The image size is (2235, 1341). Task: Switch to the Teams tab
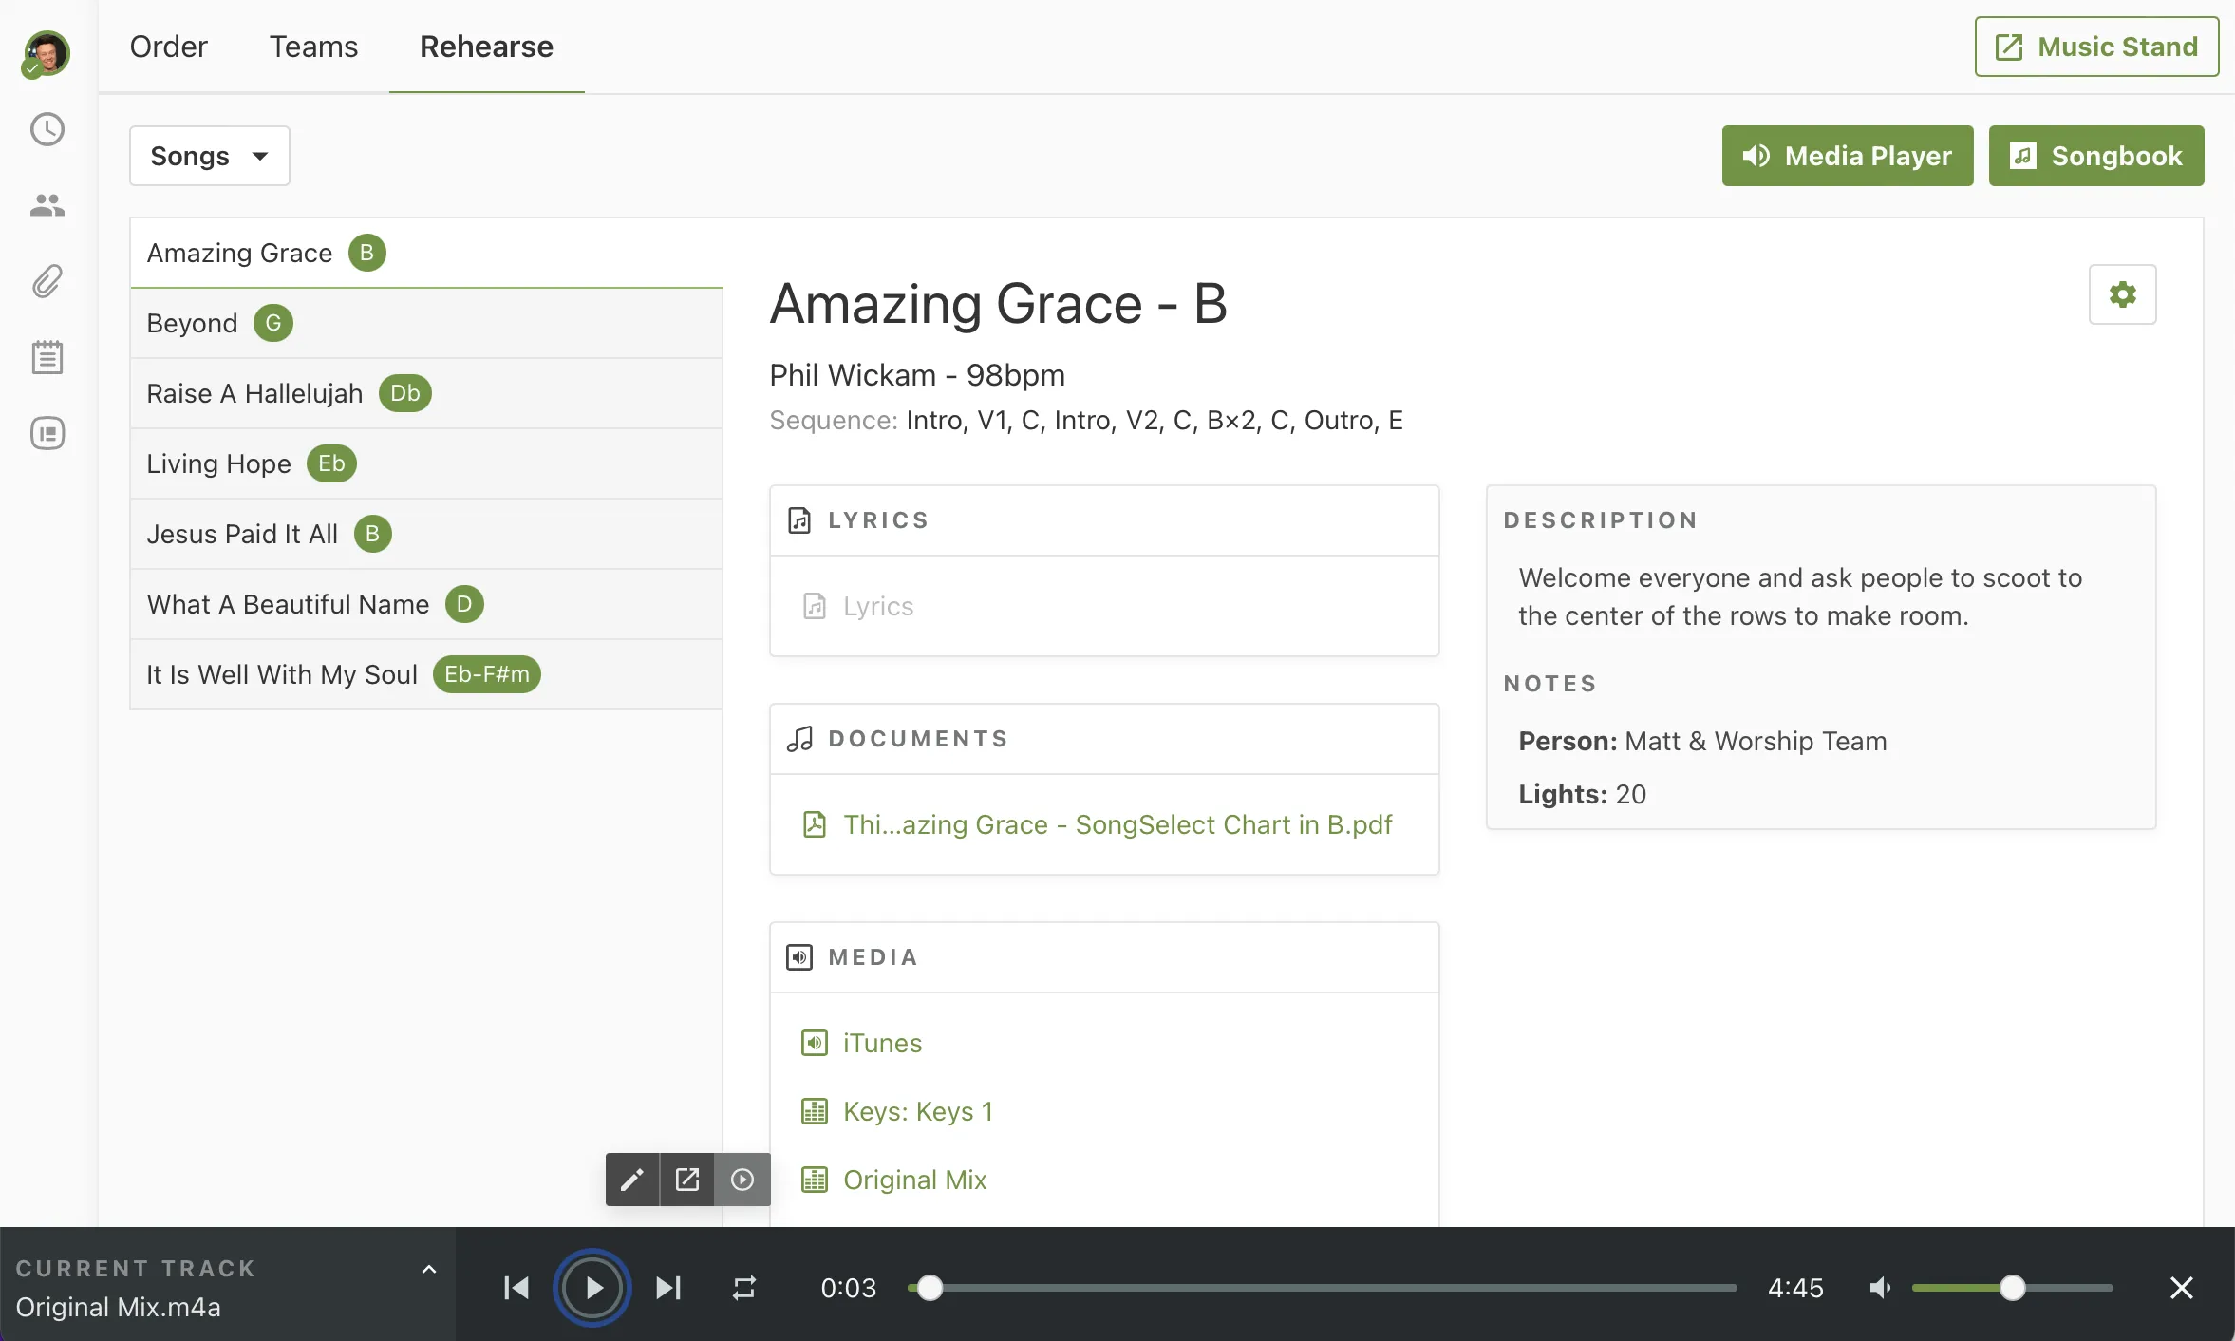pyautogui.click(x=313, y=47)
